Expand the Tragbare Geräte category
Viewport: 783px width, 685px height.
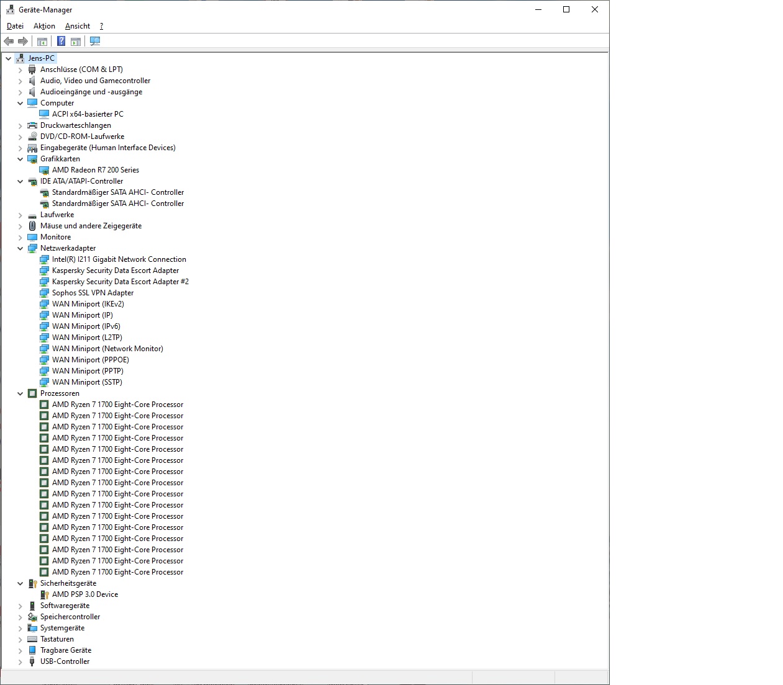(x=20, y=650)
